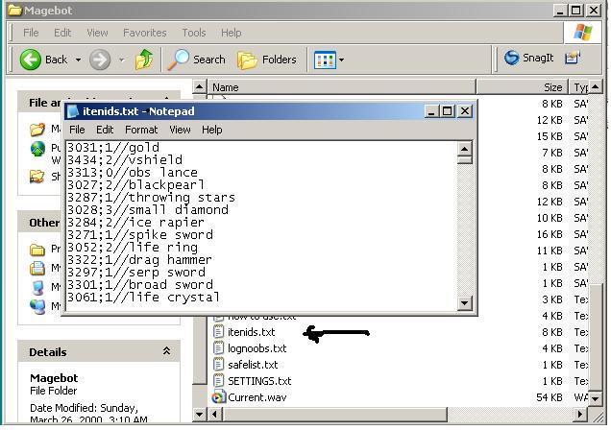Viewport: 611px width, 430px height.
Task: Open Explorer Help menu
Action: (x=232, y=33)
